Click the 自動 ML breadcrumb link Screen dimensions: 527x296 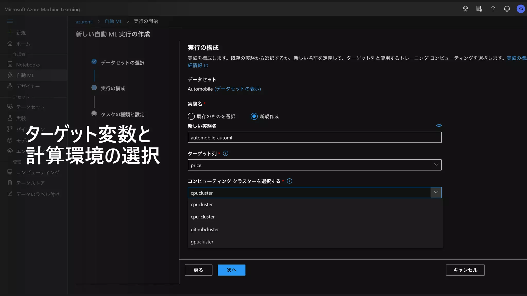tap(113, 21)
